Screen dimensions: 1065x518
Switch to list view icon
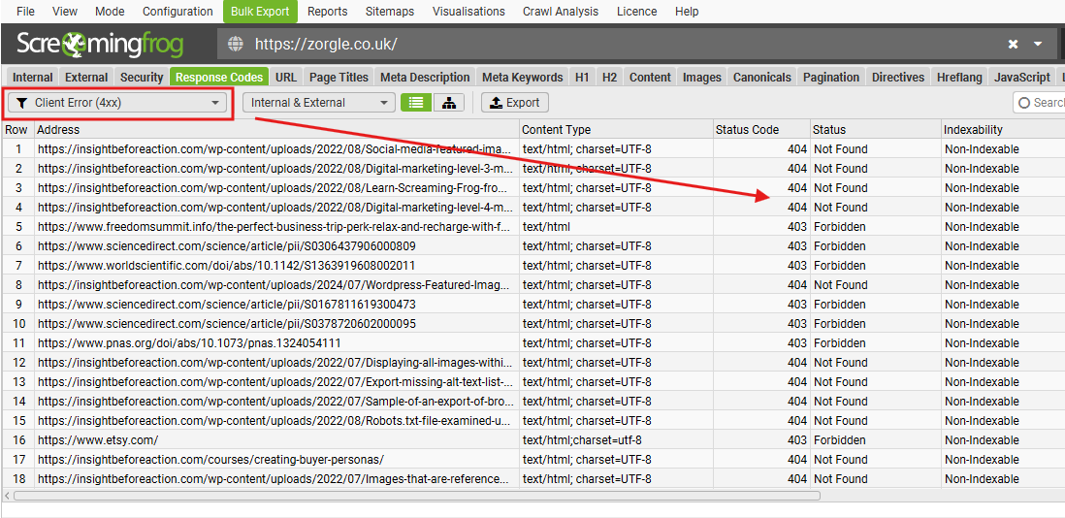[x=416, y=103]
